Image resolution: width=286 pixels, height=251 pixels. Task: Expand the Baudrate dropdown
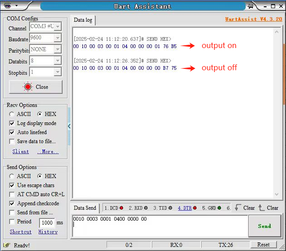58,38
